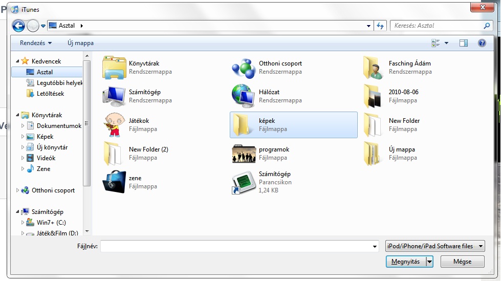Image resolution: width=502 pixels, height=281 pixels.
Task: Select the Zene library in the sidebar
Action: coord(38,169)
